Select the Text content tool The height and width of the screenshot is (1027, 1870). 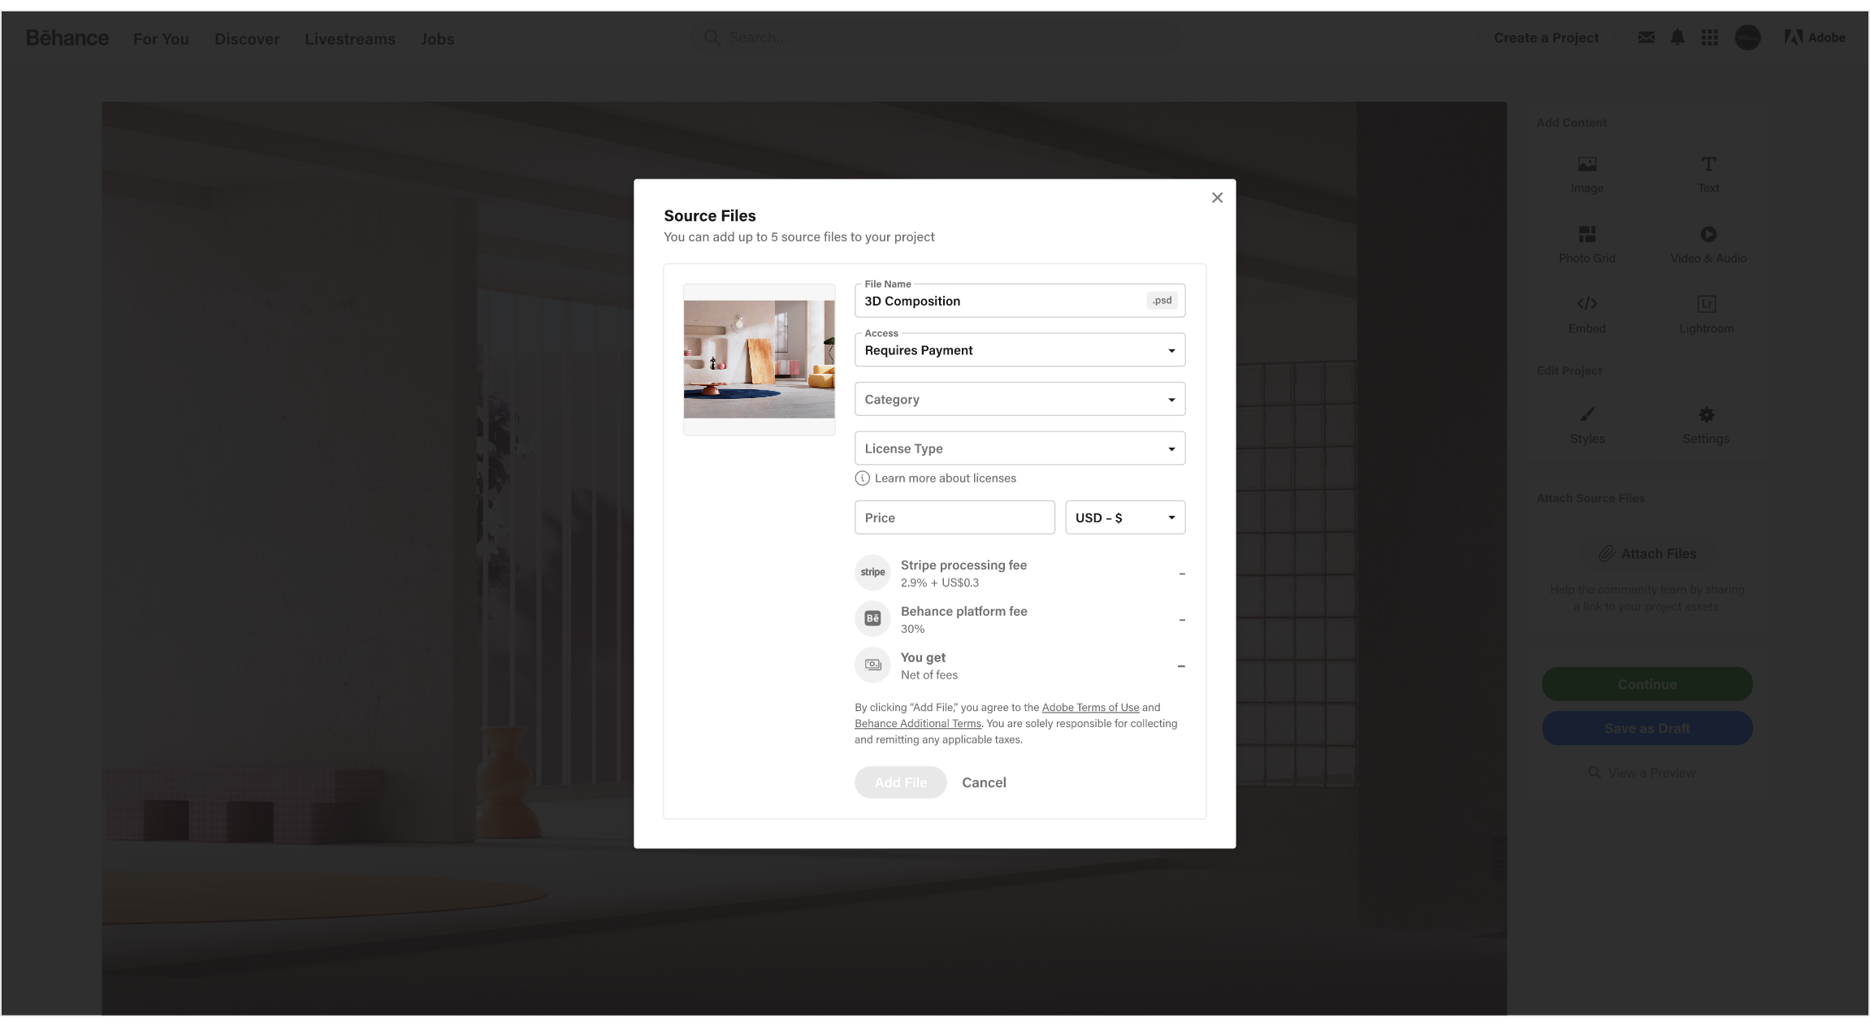(1708, 164)
